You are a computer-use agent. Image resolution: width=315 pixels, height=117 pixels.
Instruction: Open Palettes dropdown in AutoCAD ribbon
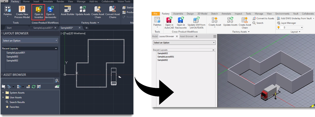click(x=8, y=12)
